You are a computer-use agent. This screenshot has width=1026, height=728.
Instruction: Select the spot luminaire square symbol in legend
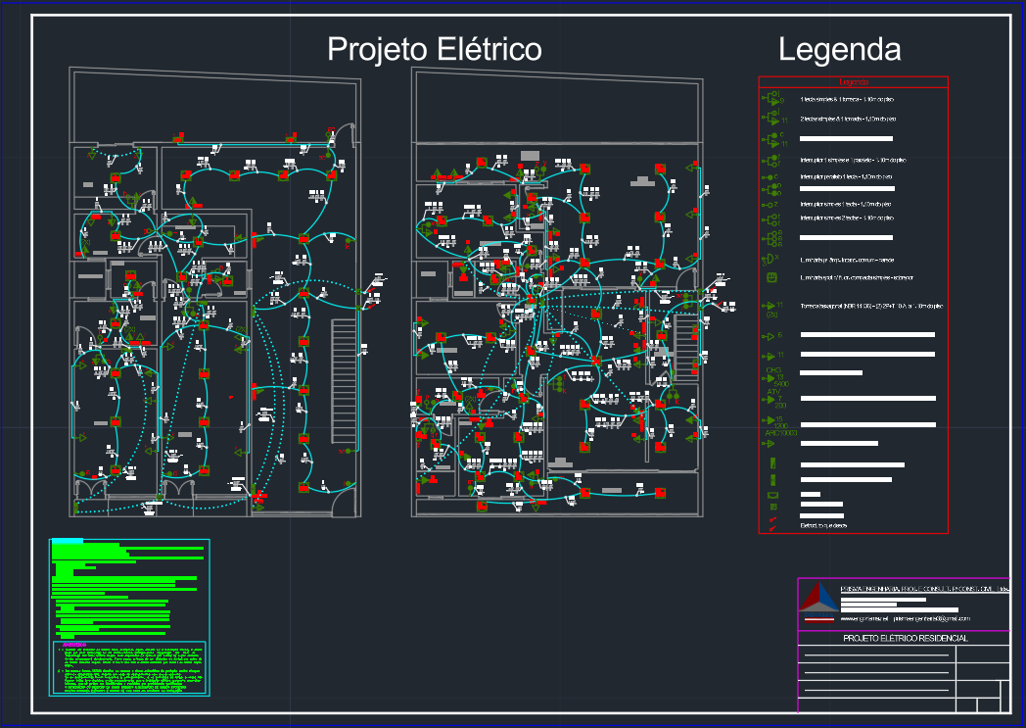pos(771,278)
